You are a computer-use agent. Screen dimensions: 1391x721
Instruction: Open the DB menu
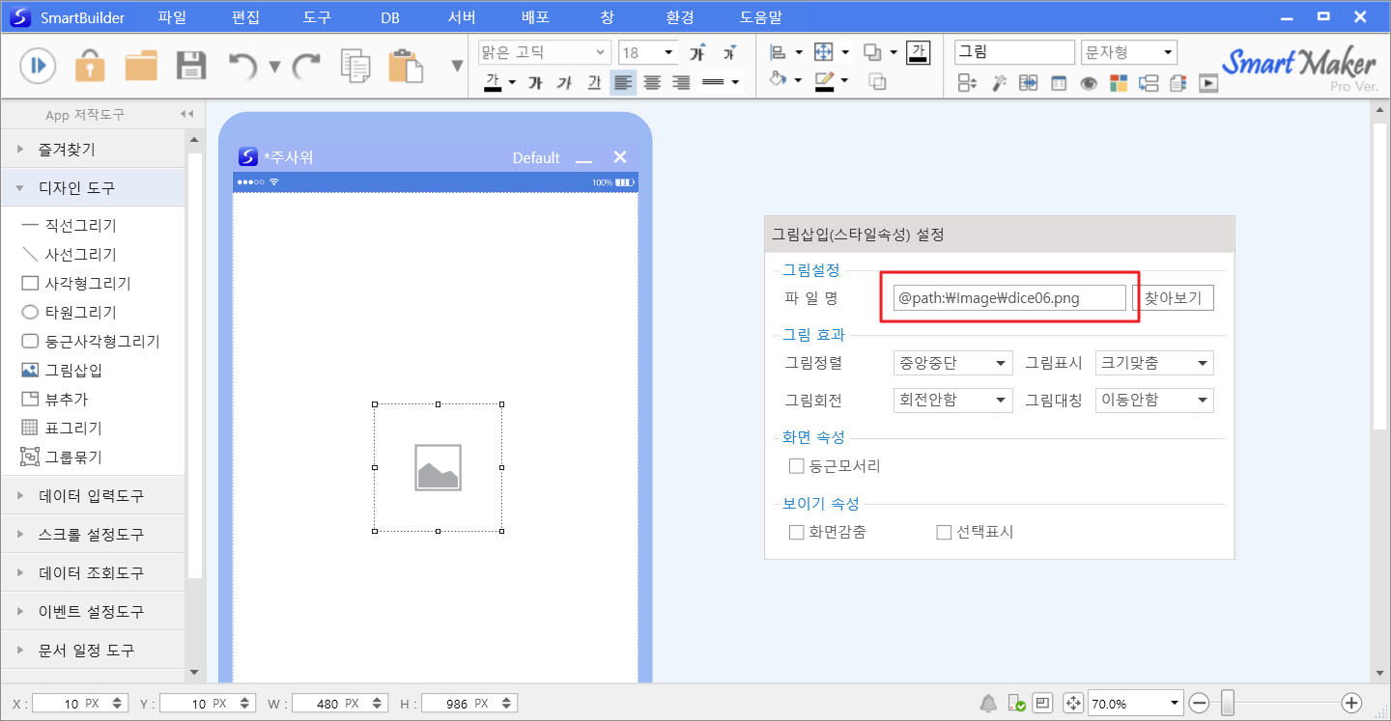390,17
